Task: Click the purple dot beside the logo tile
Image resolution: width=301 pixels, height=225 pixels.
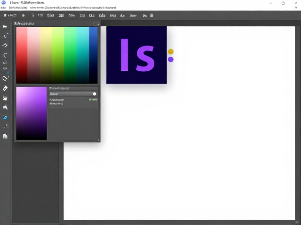Action: pos(171,60)
